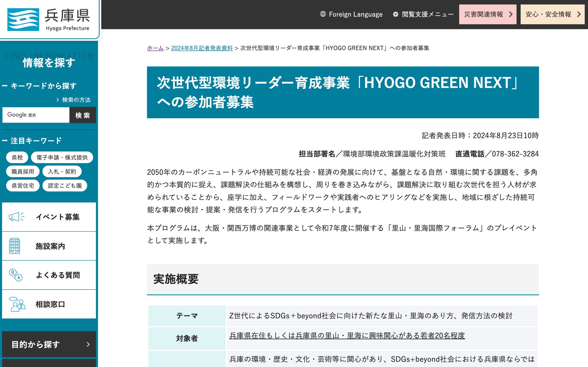Select the 電子申請・様式提供 keyword tag
The image size is (588, 367).
point(62,157)
